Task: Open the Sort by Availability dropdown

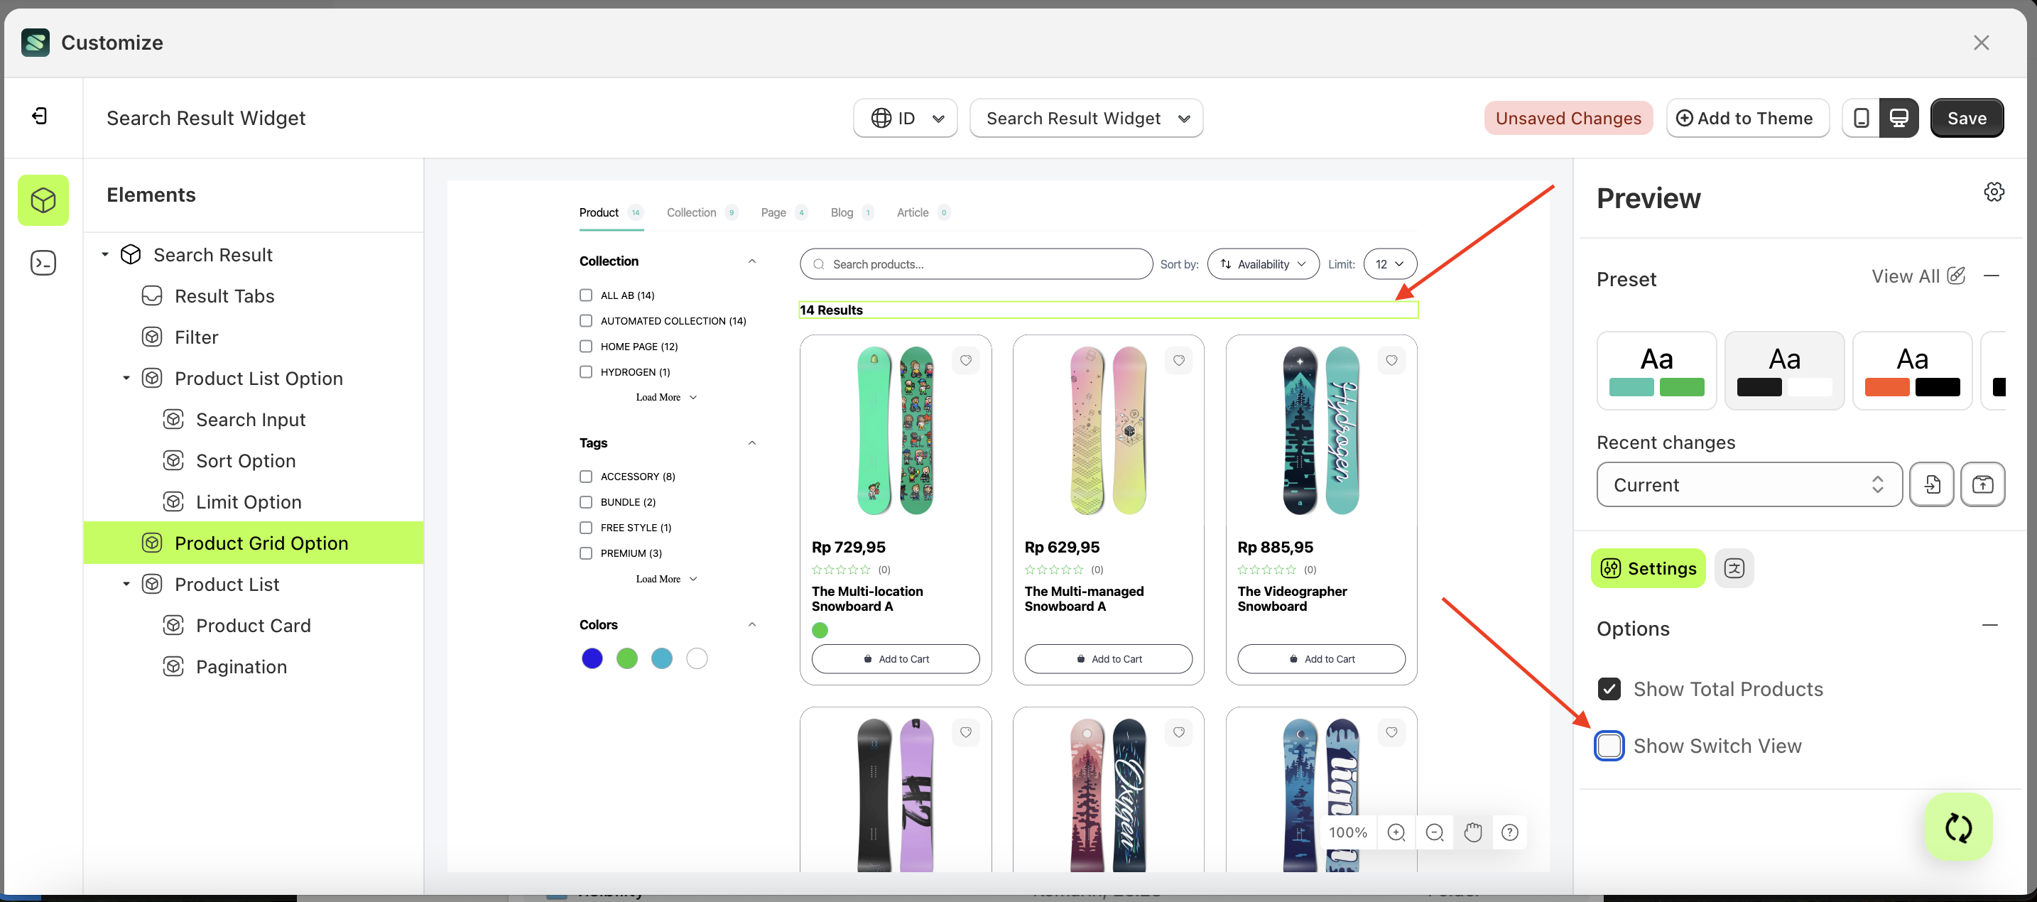Action: (1262, 263)
